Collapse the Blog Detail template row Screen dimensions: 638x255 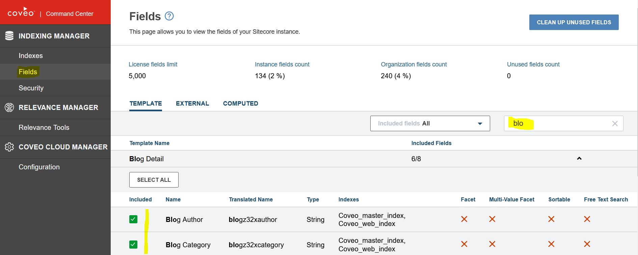[579, 159]
